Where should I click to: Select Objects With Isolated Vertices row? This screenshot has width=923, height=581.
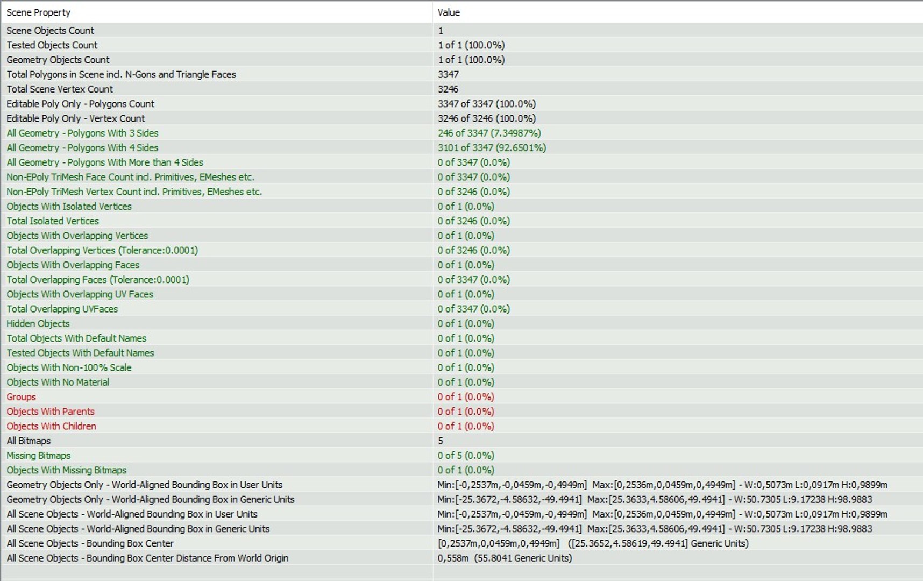pos(462,206)
